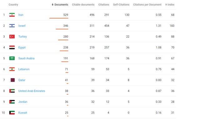Sort by Self-Citations column header
200x119 pixels.
(121, 5)
